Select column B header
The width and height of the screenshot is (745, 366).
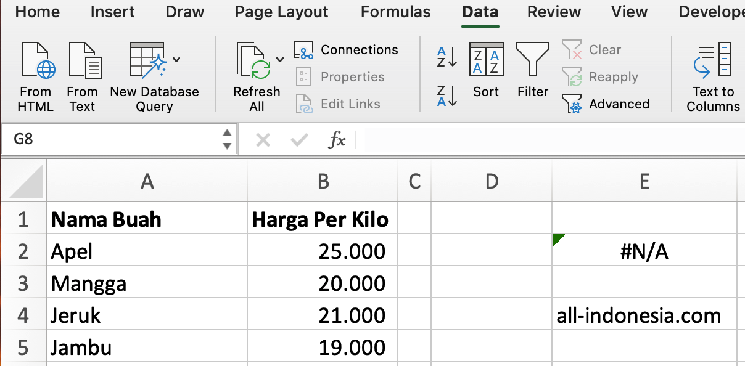tap(323, 181)
